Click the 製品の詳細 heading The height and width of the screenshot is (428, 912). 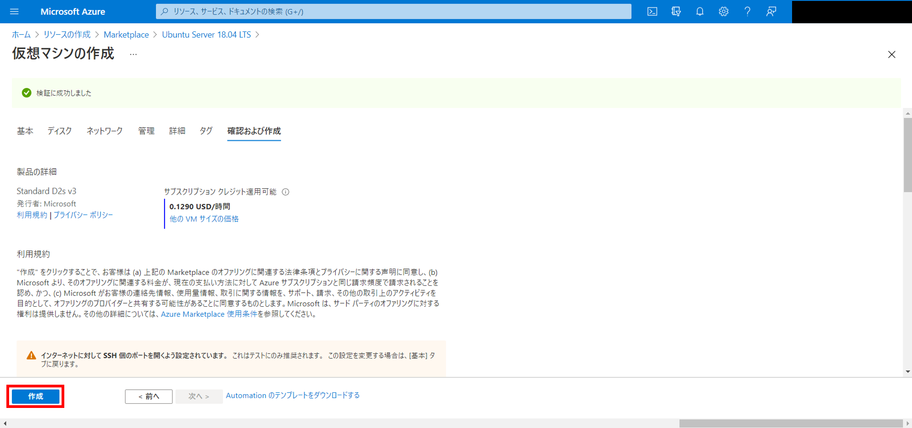(36, 172)
